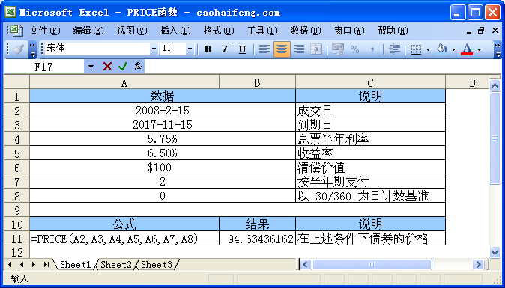Toggle Italic formatting
This screenshot has height=288, width=505.
[x=225, y=49]
